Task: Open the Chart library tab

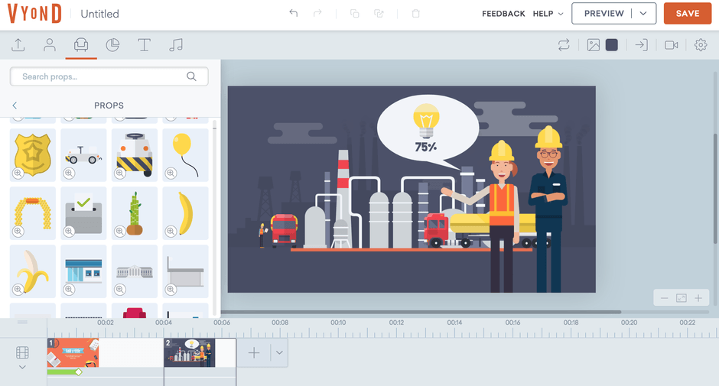Action: pos(112,45)
